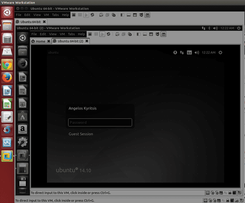Open Calculator icon in guest dock

(22, 168)
